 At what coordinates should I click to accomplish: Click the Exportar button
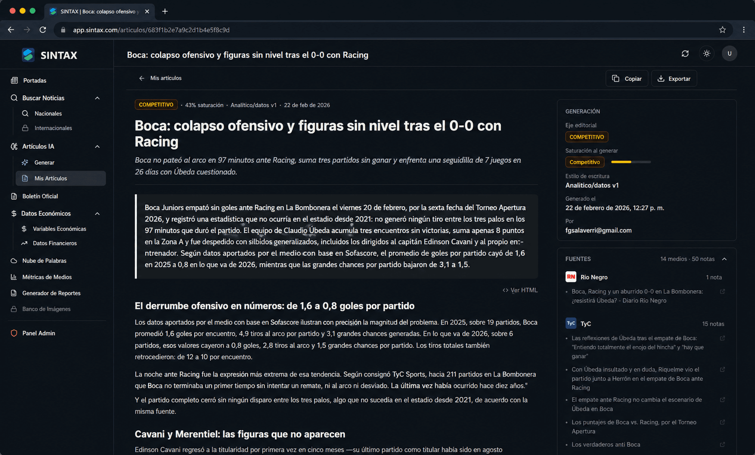coord(674,79)
